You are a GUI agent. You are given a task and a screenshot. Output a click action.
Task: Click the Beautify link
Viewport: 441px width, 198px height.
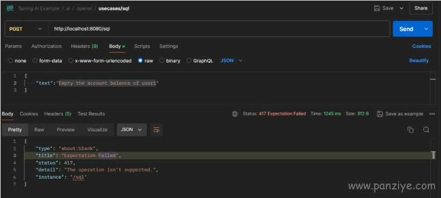coord(419,61)
